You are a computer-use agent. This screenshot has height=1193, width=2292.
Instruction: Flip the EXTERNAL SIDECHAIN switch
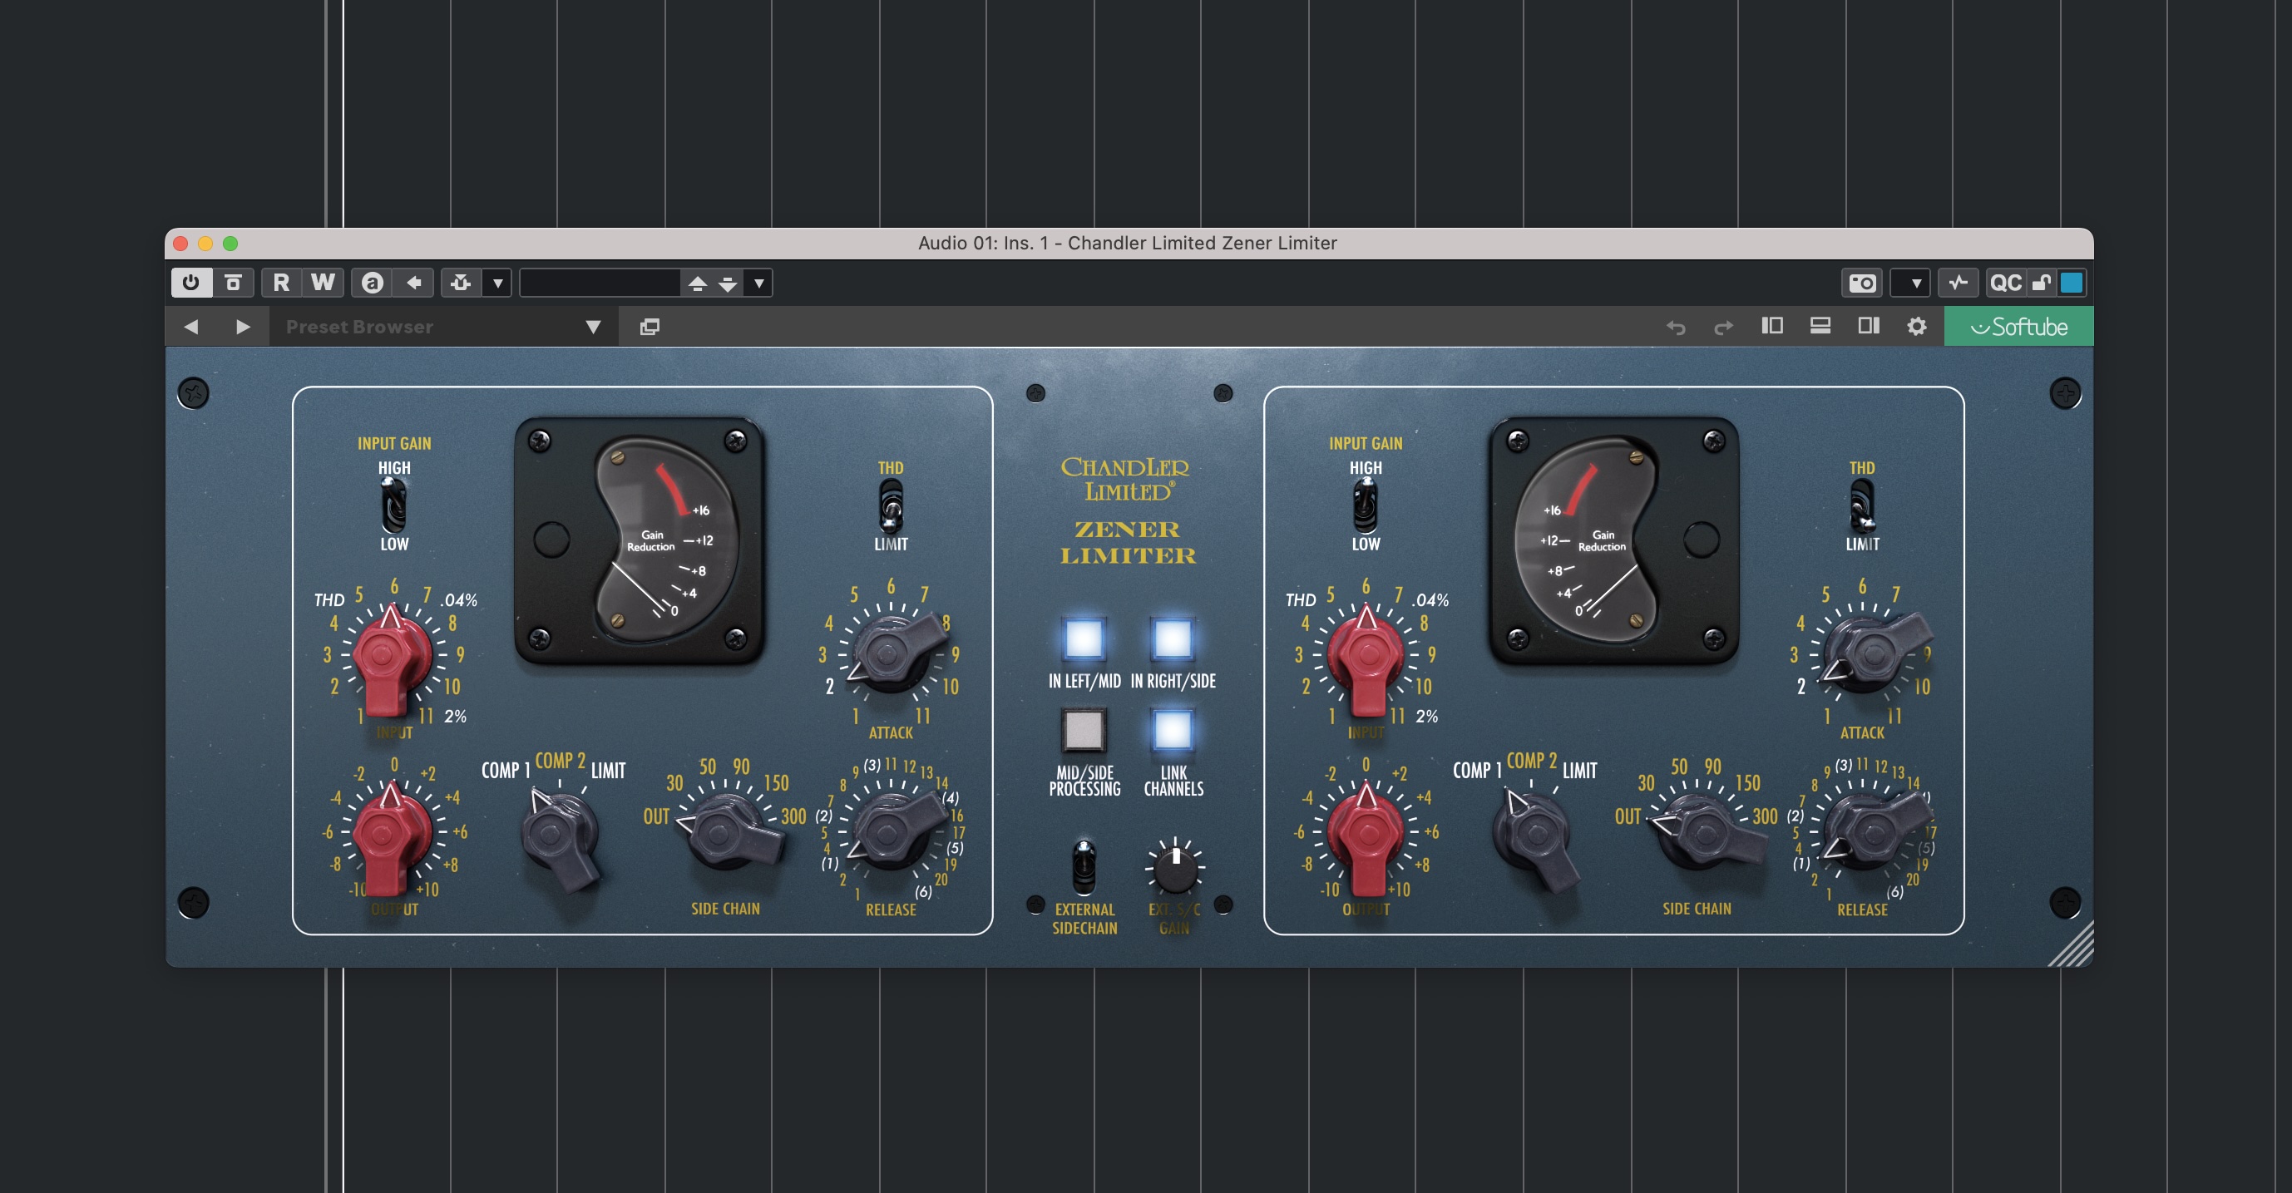tap(1084, 866)
